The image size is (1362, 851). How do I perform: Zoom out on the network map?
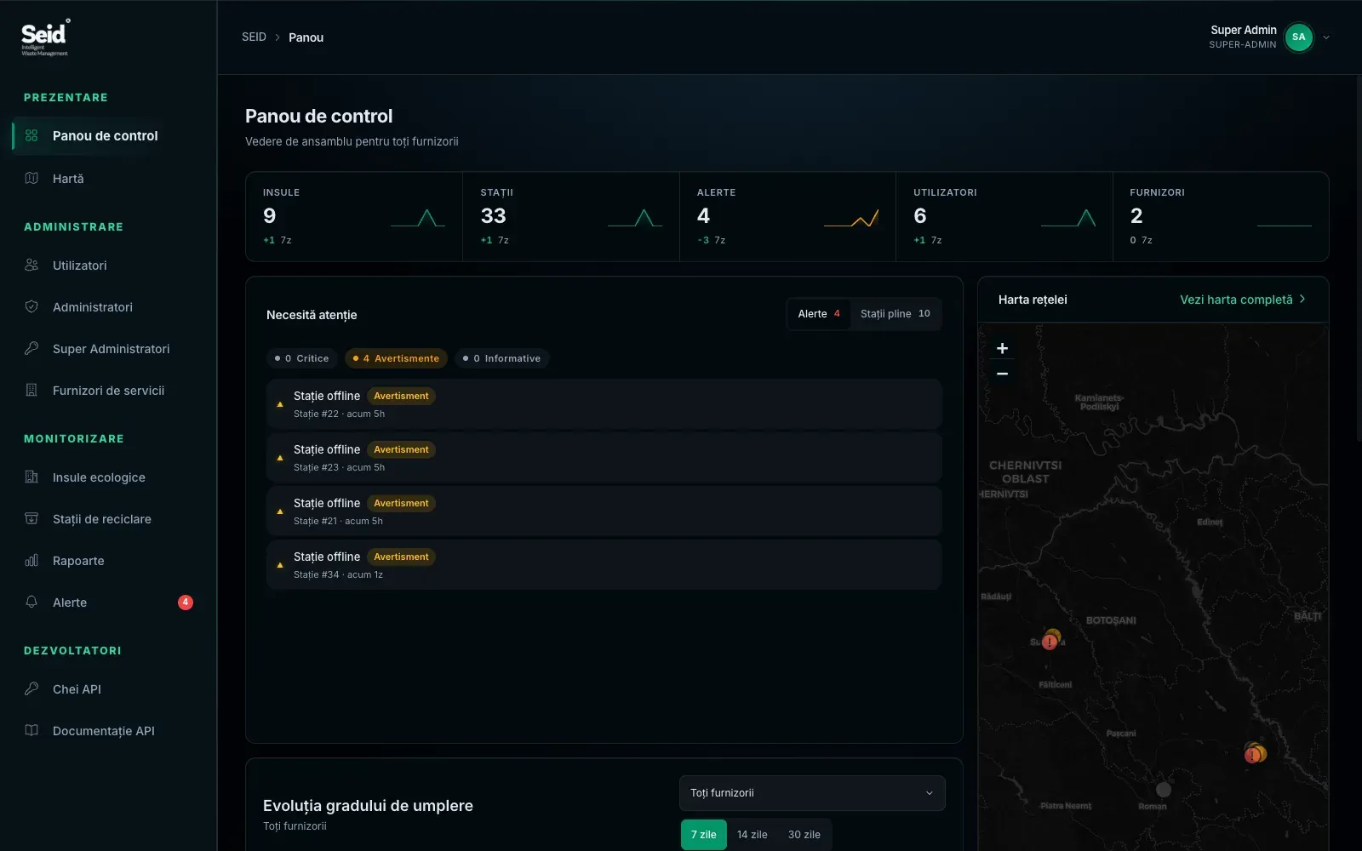(1003, 374)
